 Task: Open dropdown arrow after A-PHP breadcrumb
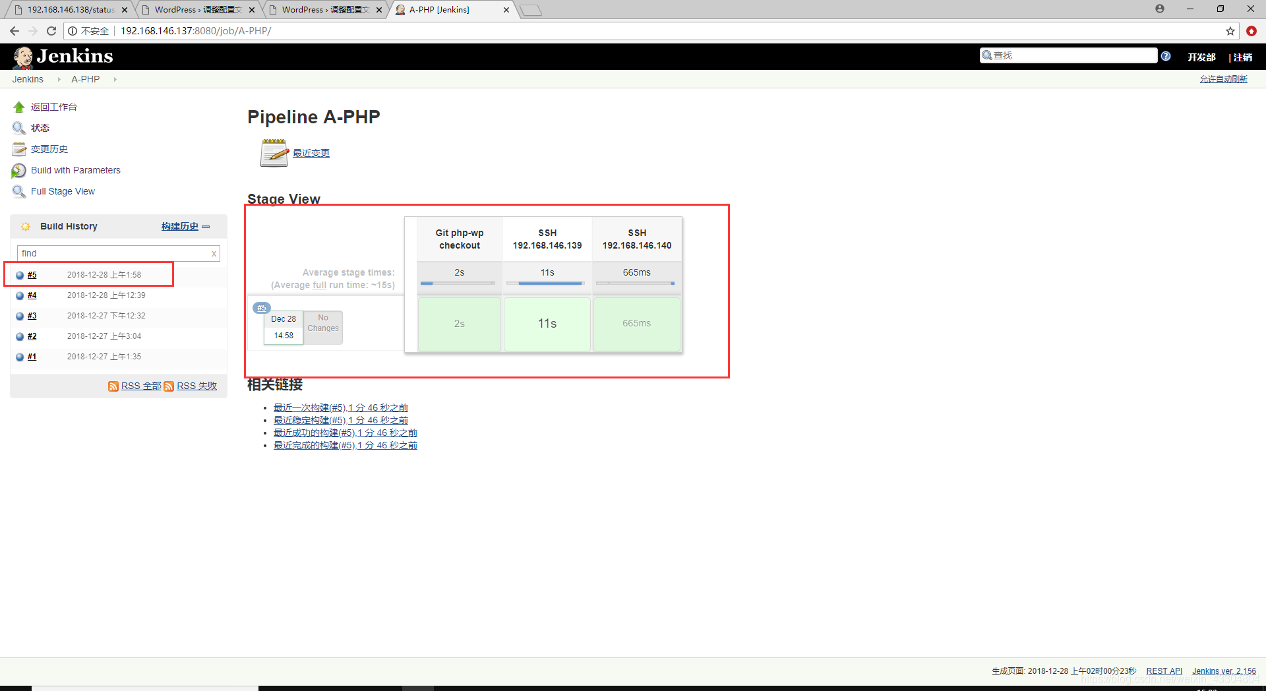[115, 79]
